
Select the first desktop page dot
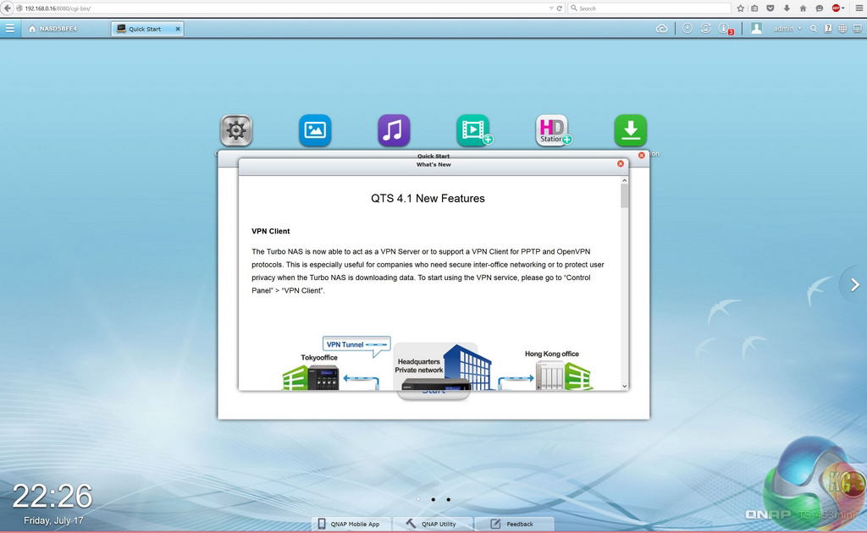[x=418, y=499]
